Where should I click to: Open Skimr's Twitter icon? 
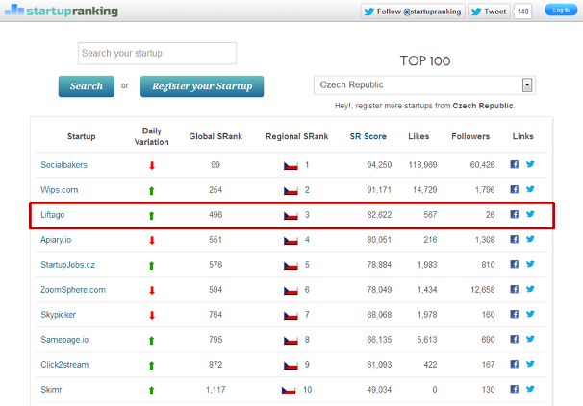pyautogui.click(x=529, y=390)
